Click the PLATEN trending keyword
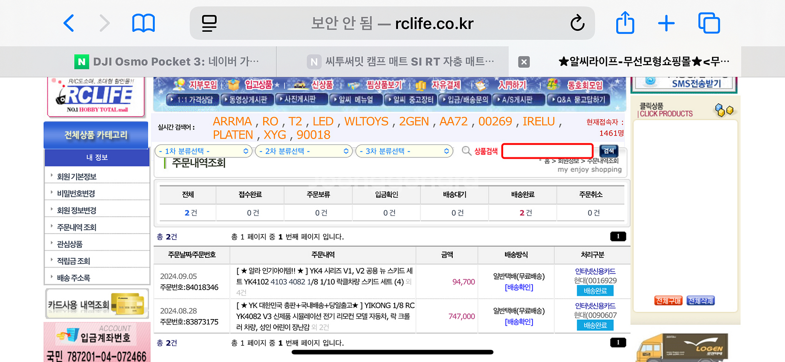The width and height of the screenshot is (785, 362). (x=233, y=135)
